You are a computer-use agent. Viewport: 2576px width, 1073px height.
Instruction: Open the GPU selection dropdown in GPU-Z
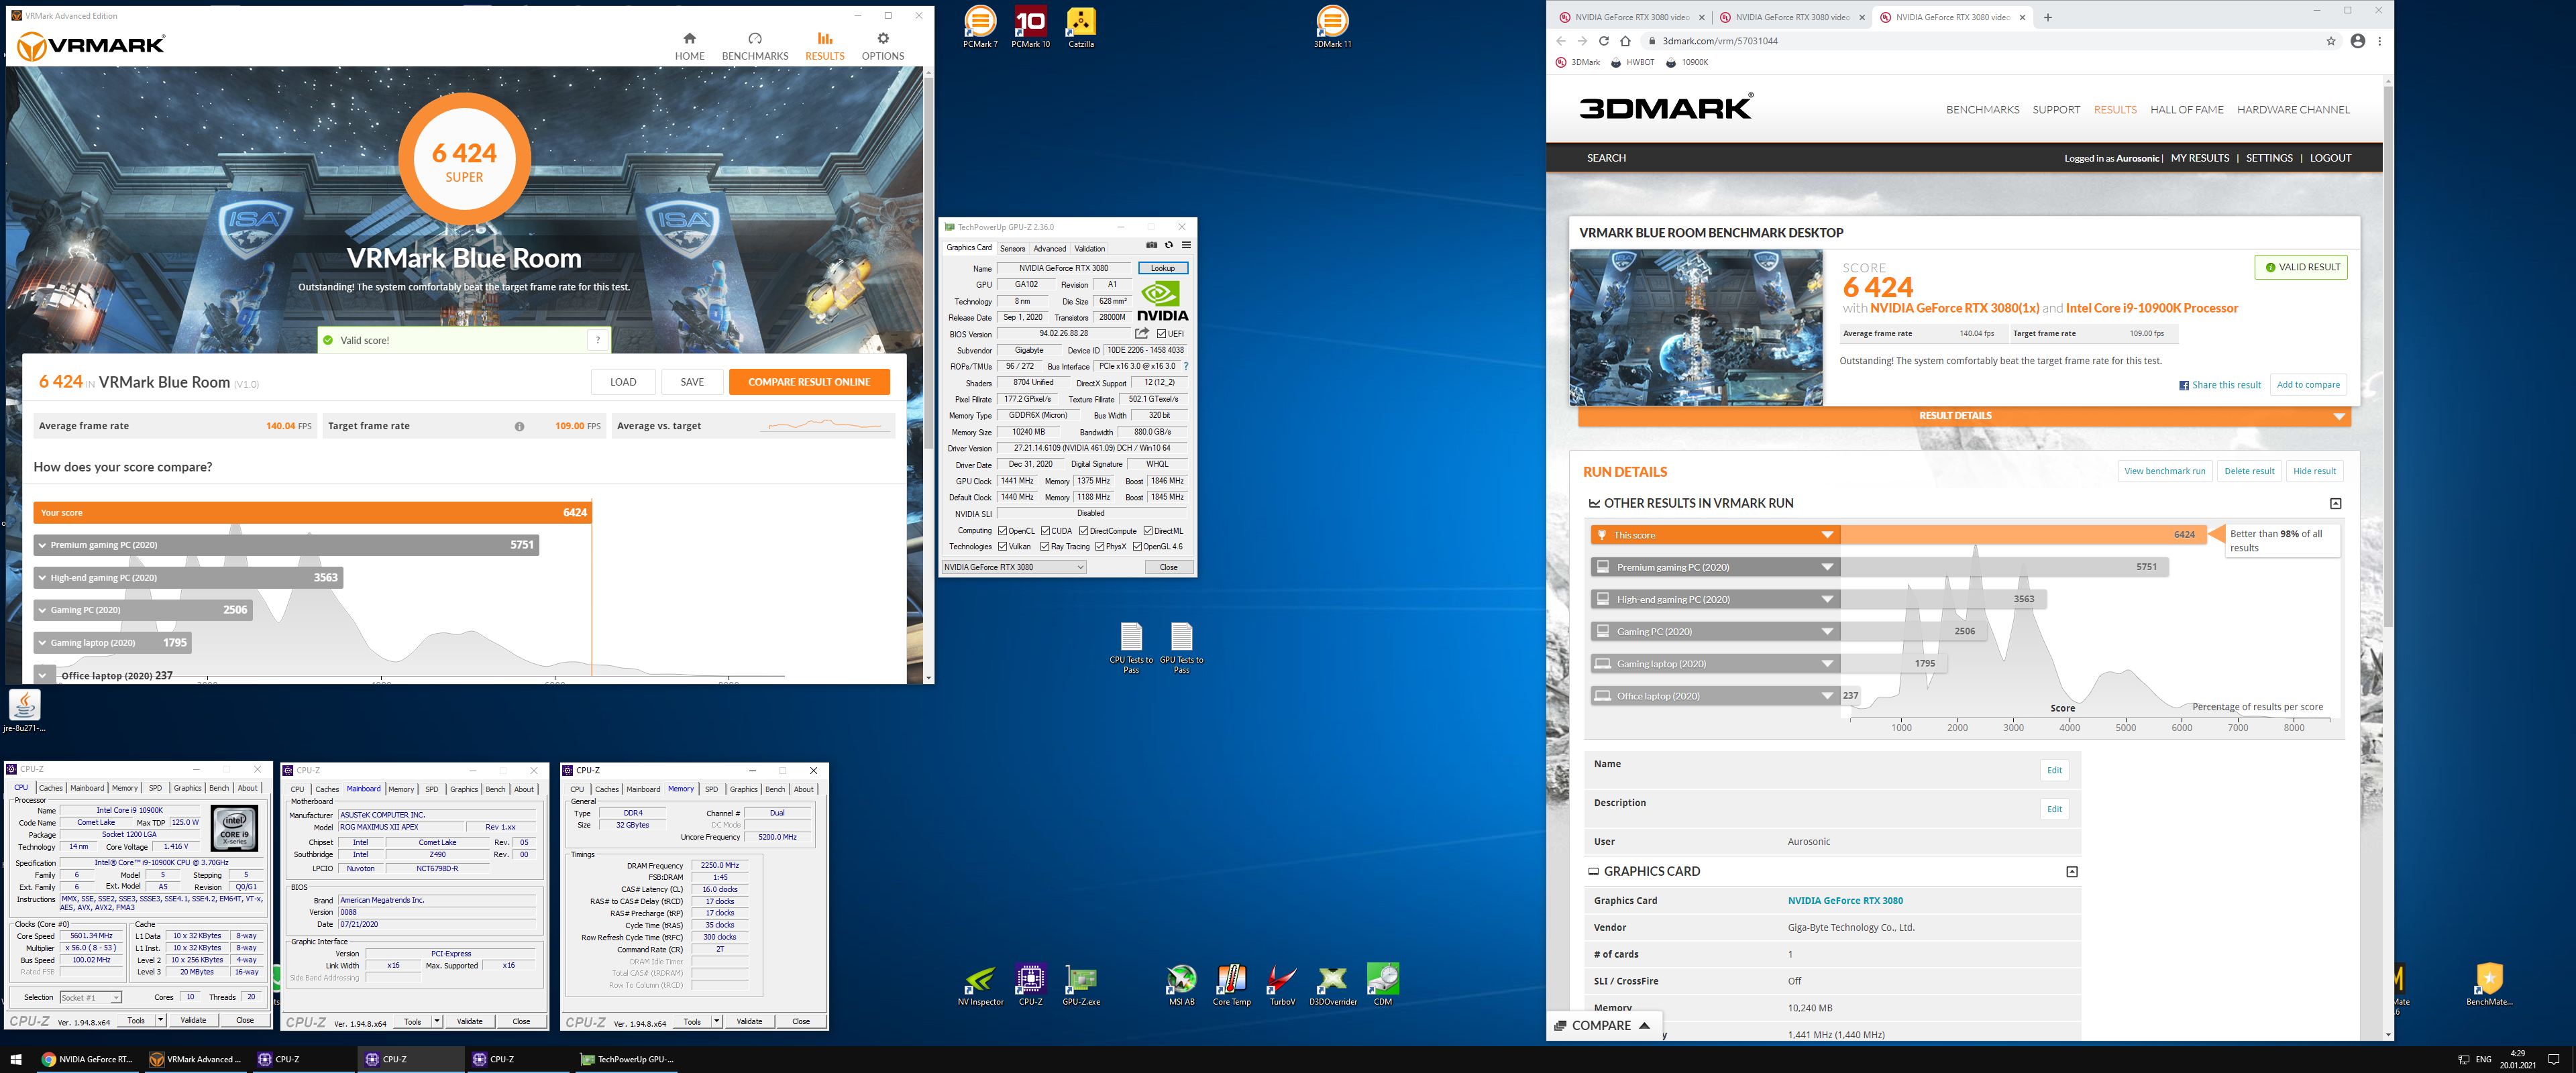1013,567
